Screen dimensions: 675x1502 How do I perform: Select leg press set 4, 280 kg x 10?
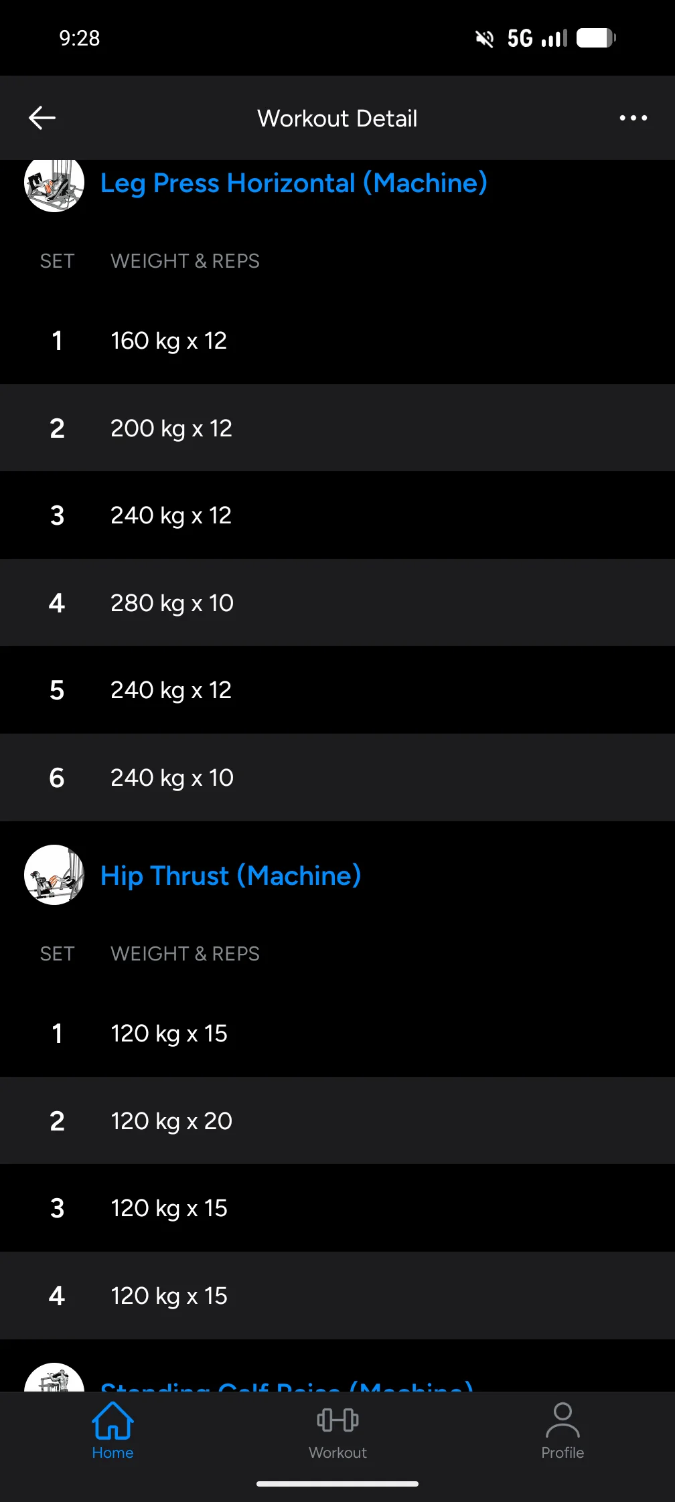(x=337, y=603)
